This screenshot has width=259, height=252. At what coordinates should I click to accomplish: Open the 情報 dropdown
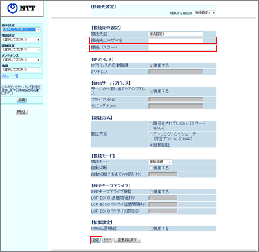coord(21,70)
